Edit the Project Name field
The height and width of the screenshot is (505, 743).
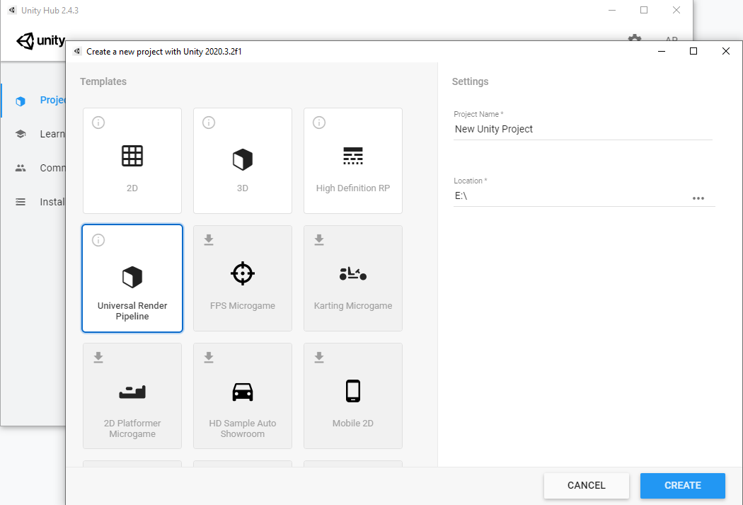tap(583, 130)
